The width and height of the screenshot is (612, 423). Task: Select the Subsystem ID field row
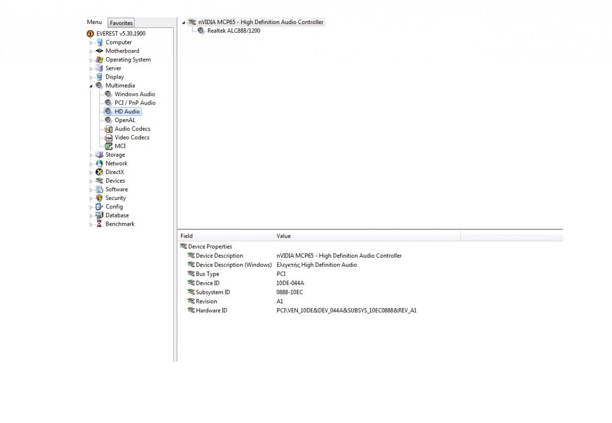click(x=213, y=292)
